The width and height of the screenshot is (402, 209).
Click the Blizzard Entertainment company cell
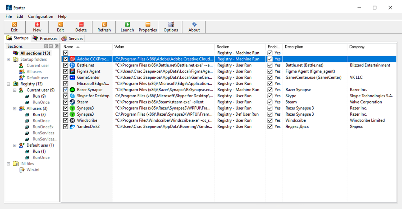[x=370, y=65]
